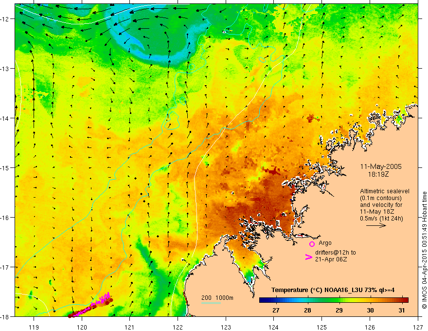The width and height of the screenshot is (428, 331).
Task: Click the '(0.1m contours)' text line
Action: [x=381, y=198]
